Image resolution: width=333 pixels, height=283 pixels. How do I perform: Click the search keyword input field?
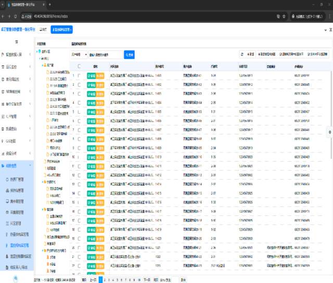click(105, 55)
